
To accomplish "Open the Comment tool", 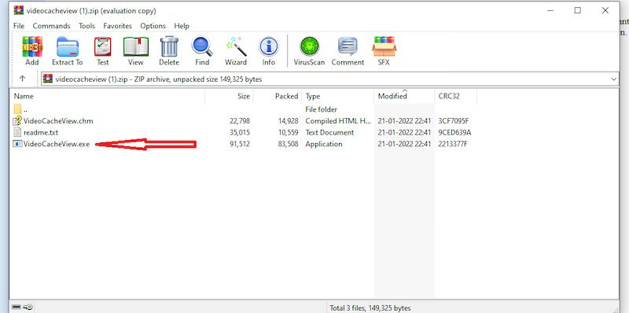I will [348, 46].
